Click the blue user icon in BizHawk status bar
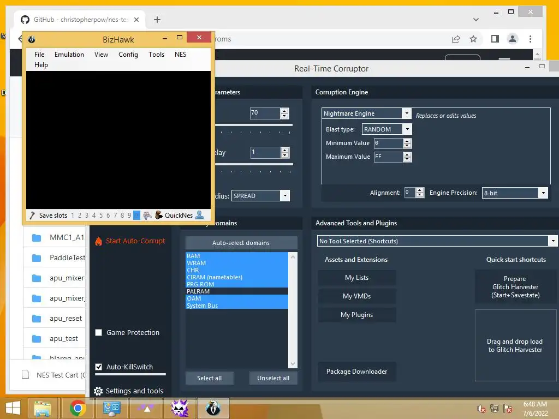 coord(200,215)
